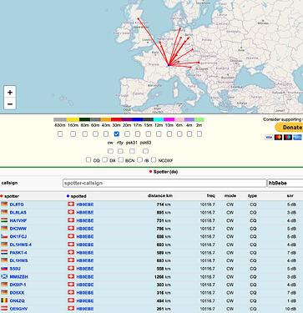Tick the CQ type checkbox
The height and width of the screenshot is (313, 303).
[88, 159]
